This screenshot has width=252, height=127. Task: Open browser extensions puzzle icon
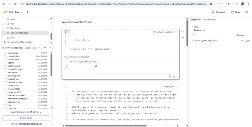click(x=219, y=4)
